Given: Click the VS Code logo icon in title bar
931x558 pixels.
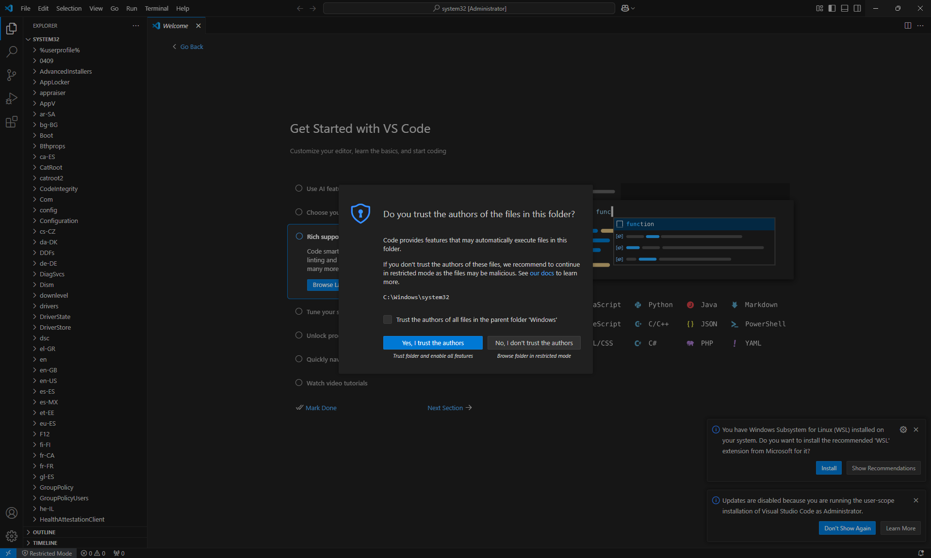Looking at the screenshot, I should click(x=9, y=8).
